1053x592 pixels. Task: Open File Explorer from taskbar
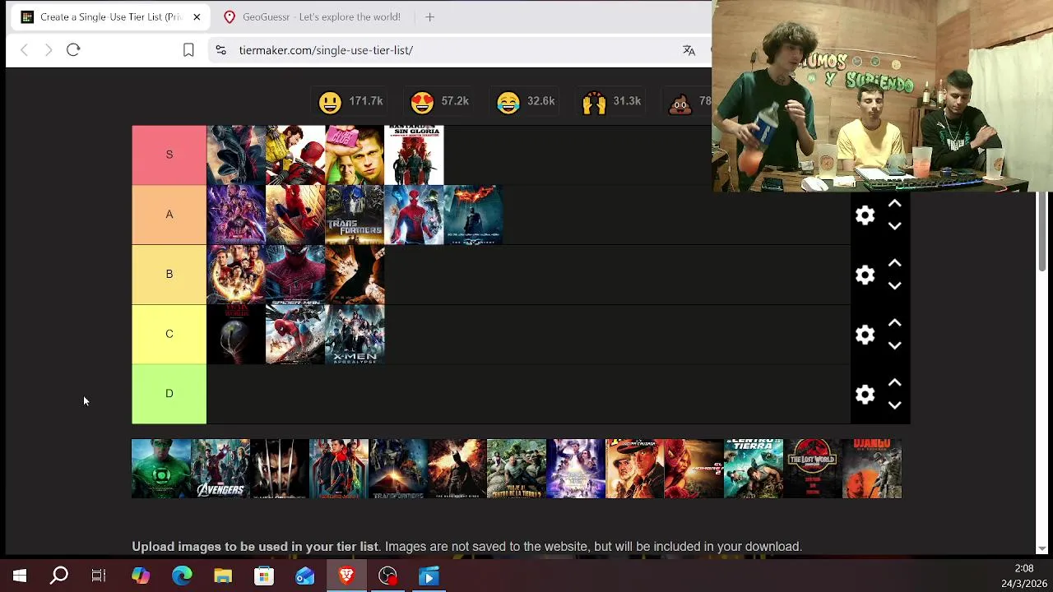(x=223, y=576)
